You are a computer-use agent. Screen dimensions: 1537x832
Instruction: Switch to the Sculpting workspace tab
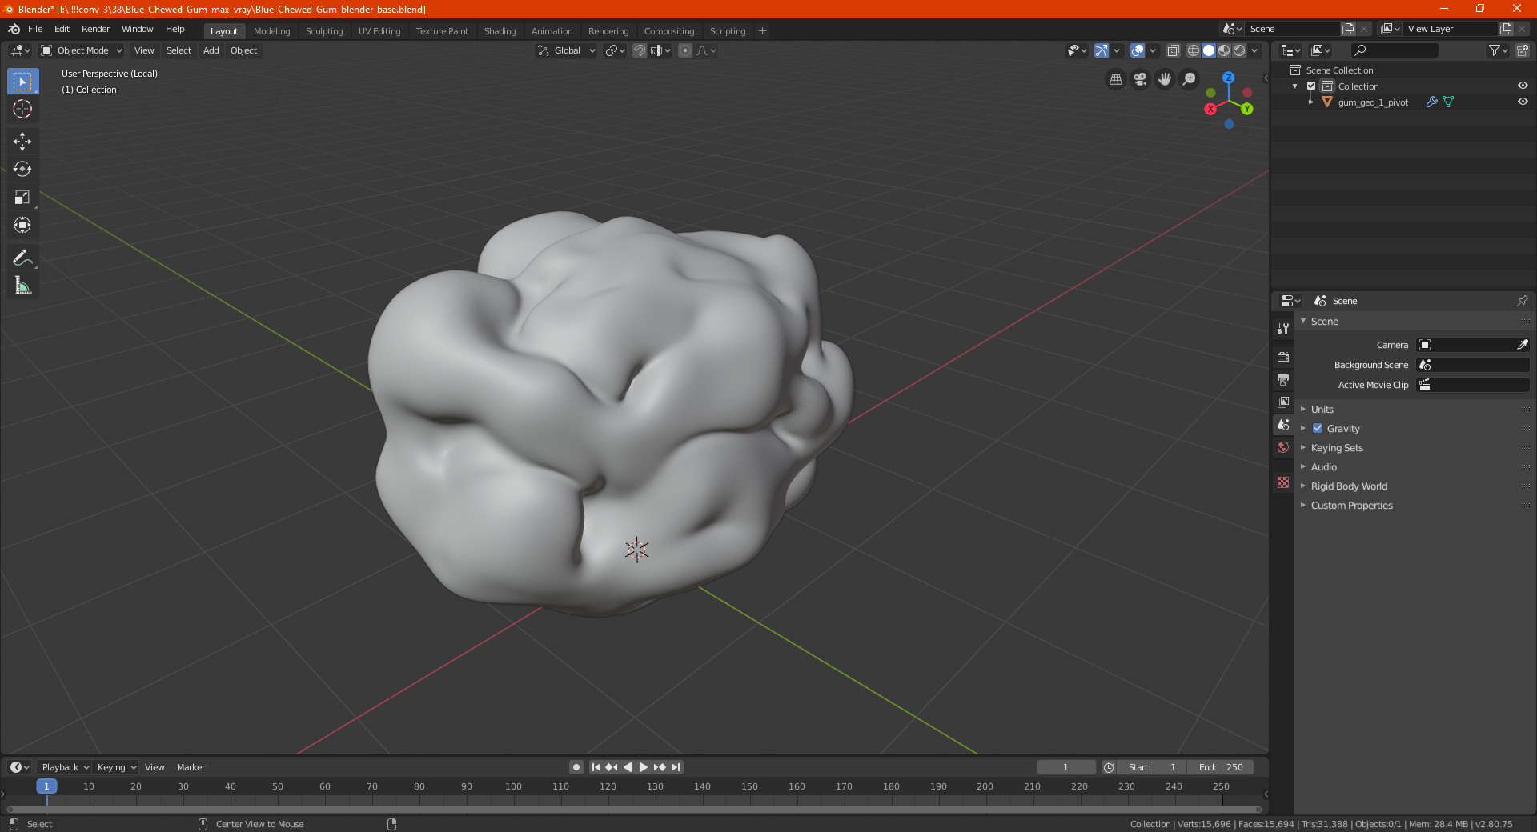(x=324, y=31)
